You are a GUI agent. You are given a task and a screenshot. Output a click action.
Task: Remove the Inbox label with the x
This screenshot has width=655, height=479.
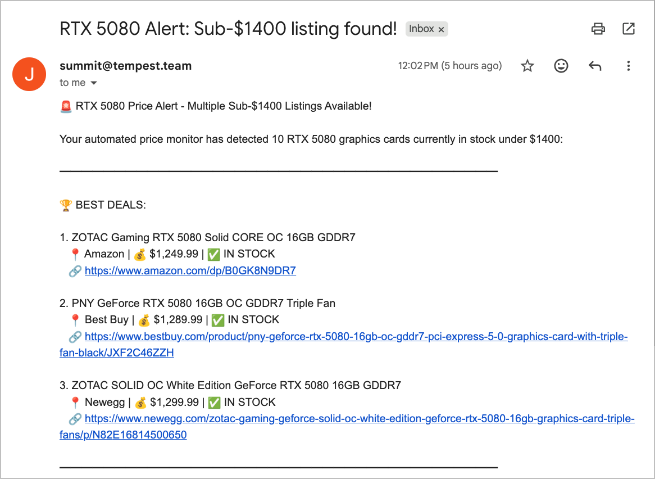pos(441,29)
